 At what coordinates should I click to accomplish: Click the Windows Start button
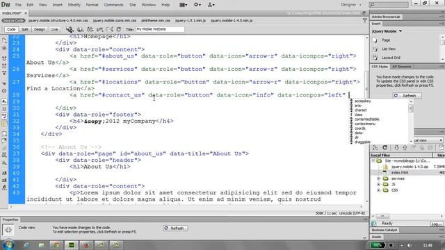click(x=8, y=244)
